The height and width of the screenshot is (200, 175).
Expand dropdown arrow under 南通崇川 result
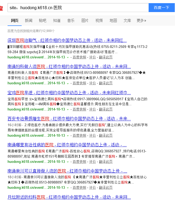click(68, 188)
